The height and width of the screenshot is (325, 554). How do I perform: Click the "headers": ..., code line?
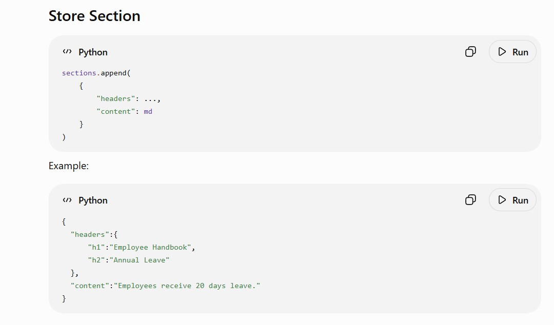129,99
